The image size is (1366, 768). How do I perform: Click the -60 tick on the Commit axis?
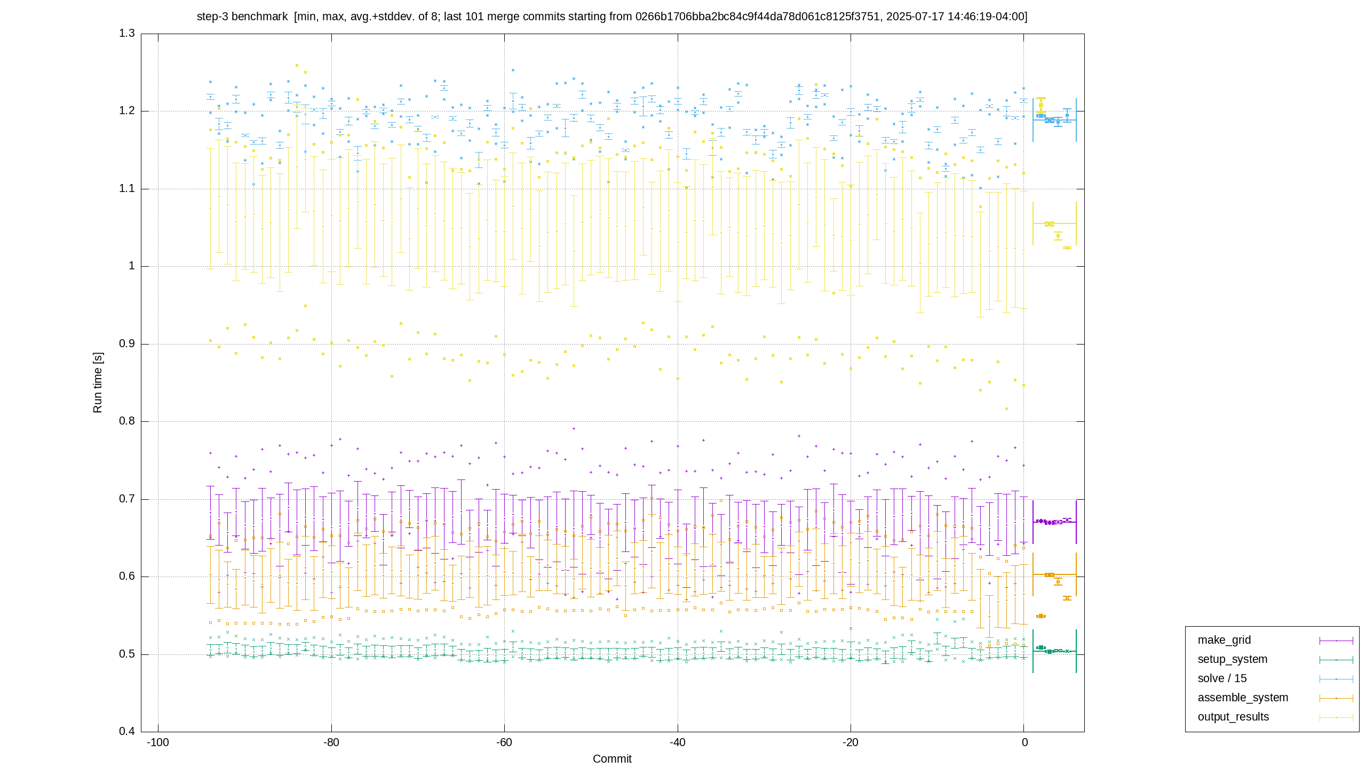[504, 742]
